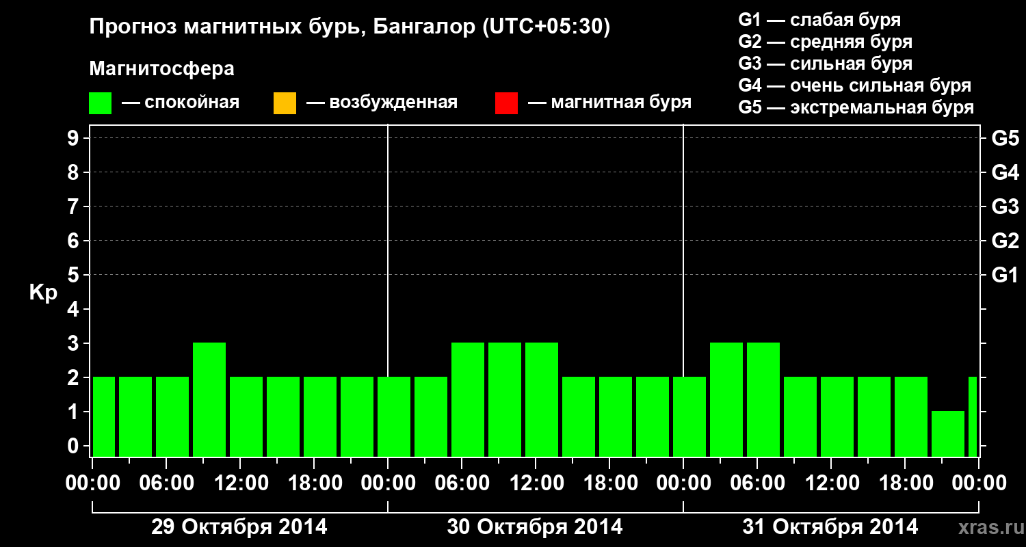Click the '— спокойная' legend label
The image size is (1026, 547).
coord(181,103)
